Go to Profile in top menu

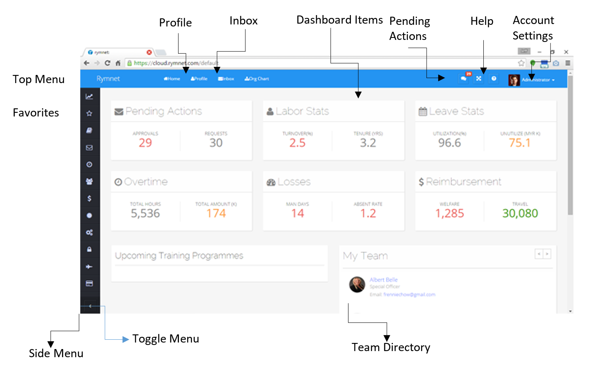[x=199, y=79]
